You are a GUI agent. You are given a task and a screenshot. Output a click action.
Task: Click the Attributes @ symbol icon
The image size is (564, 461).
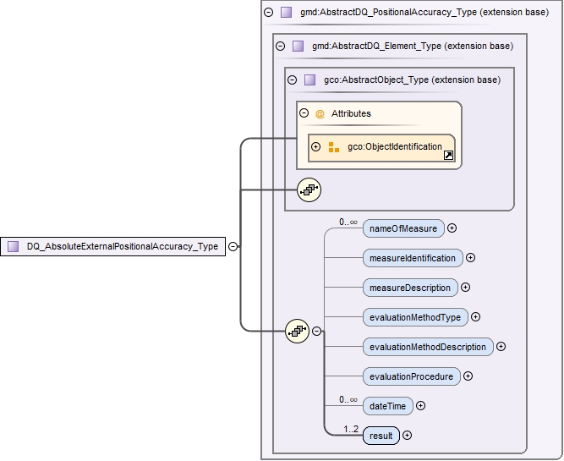320,113
